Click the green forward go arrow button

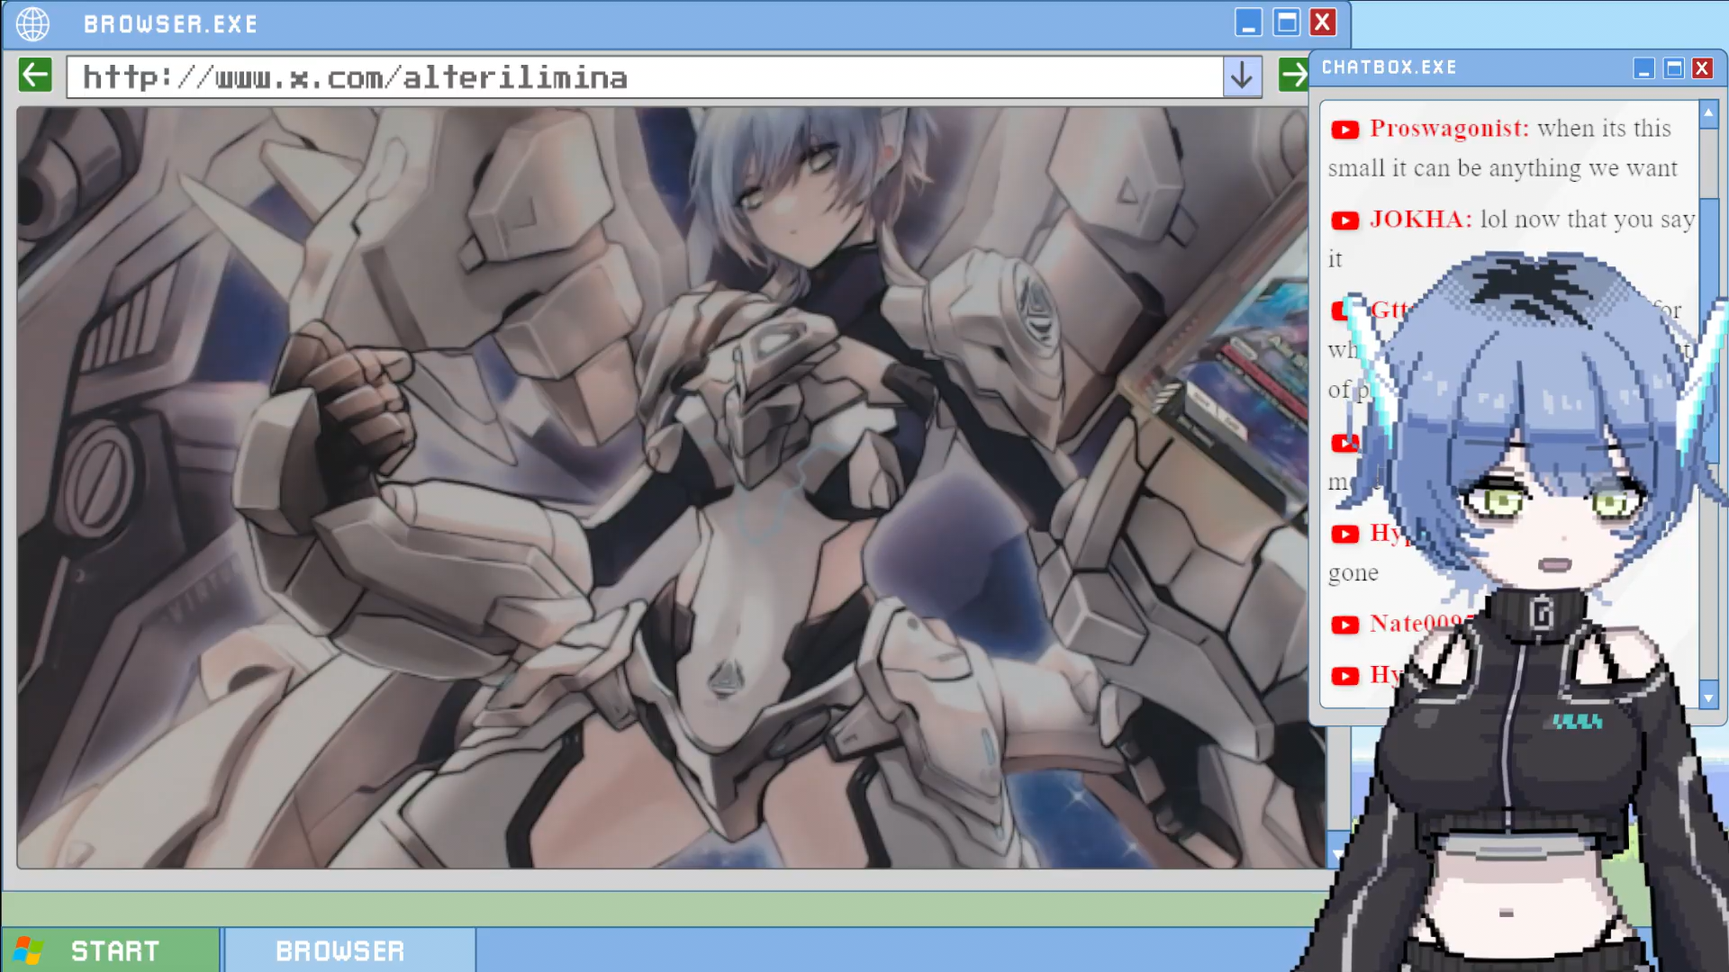click(1294, 75)
